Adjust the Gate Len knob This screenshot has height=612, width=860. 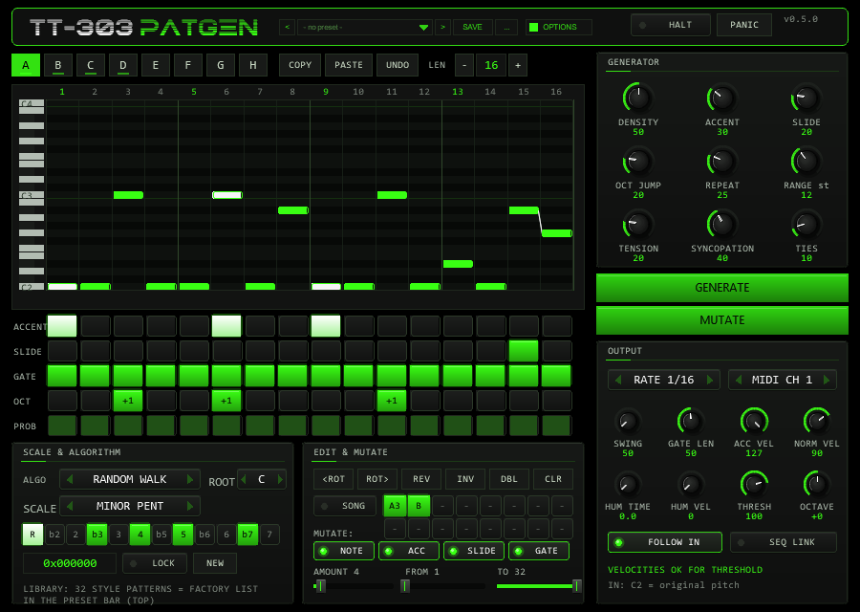(691, 422)
